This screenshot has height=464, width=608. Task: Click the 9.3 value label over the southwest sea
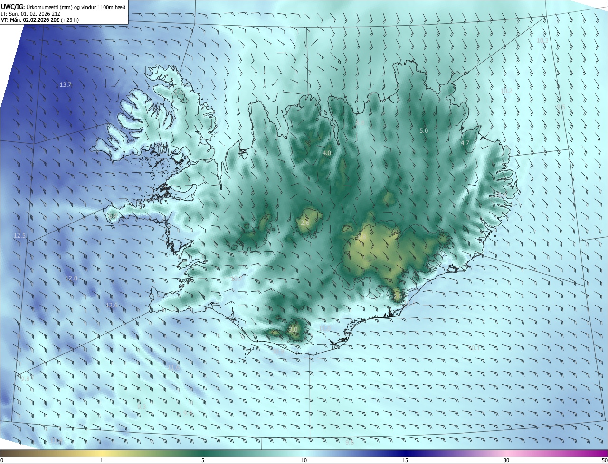coord(142,407)
